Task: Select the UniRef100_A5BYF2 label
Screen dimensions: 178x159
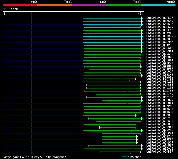Action: click(x=160, y=118)
